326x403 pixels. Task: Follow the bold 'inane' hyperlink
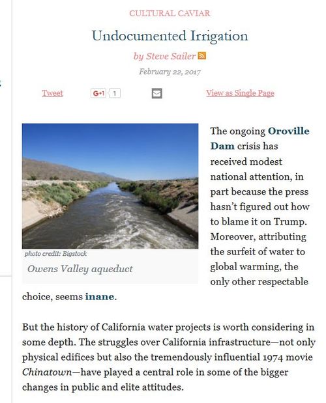100,297
